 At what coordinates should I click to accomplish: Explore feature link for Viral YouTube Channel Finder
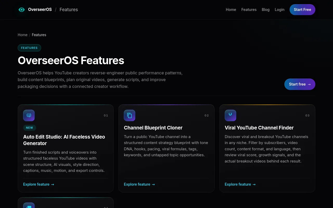[x=240, y=184]
